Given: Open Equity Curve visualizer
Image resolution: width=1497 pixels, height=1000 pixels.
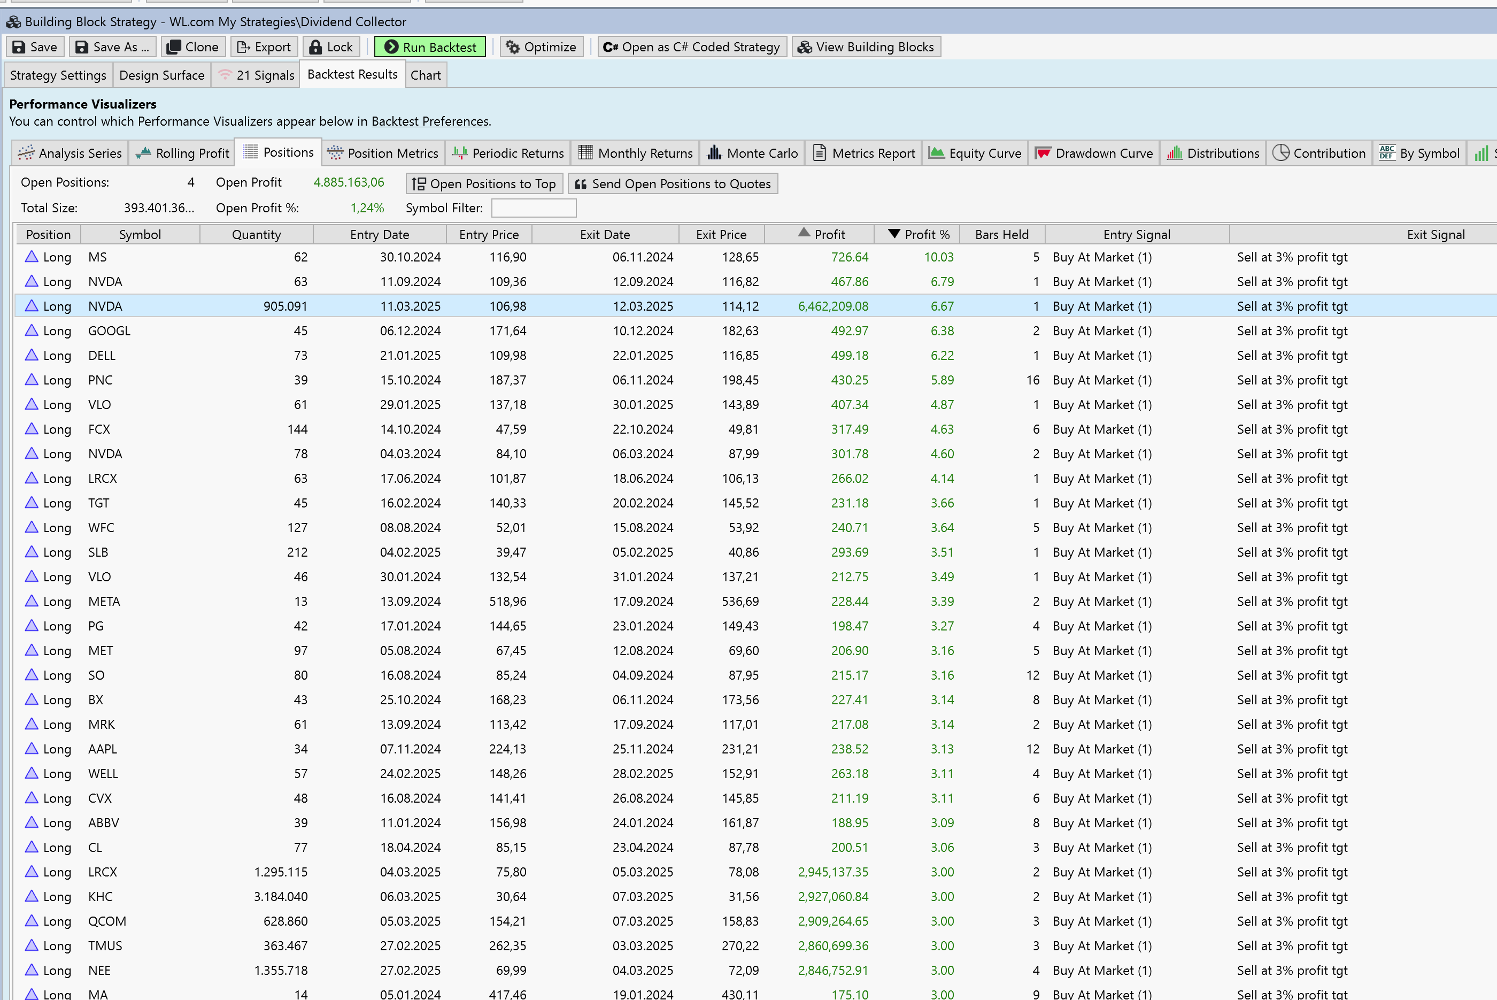Looking at the screenshot, I should pos(975,153).
